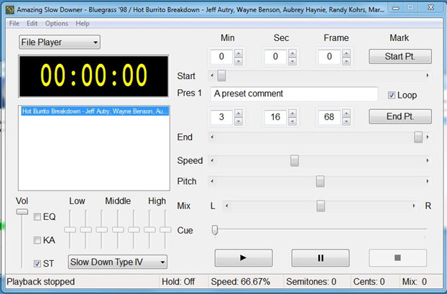Decrease the start Sec value with down arrow

pyautogui.click(x=292, y=60)
